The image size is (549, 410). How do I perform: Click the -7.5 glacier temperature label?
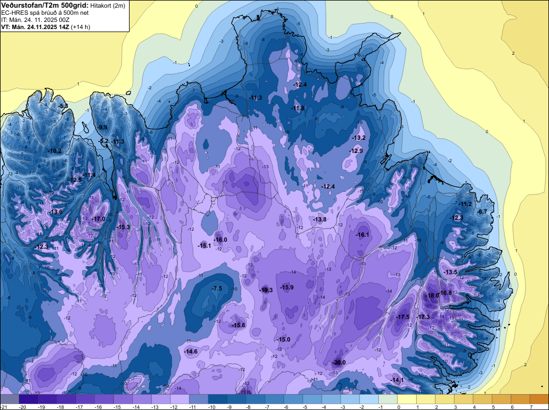(217, 289)
